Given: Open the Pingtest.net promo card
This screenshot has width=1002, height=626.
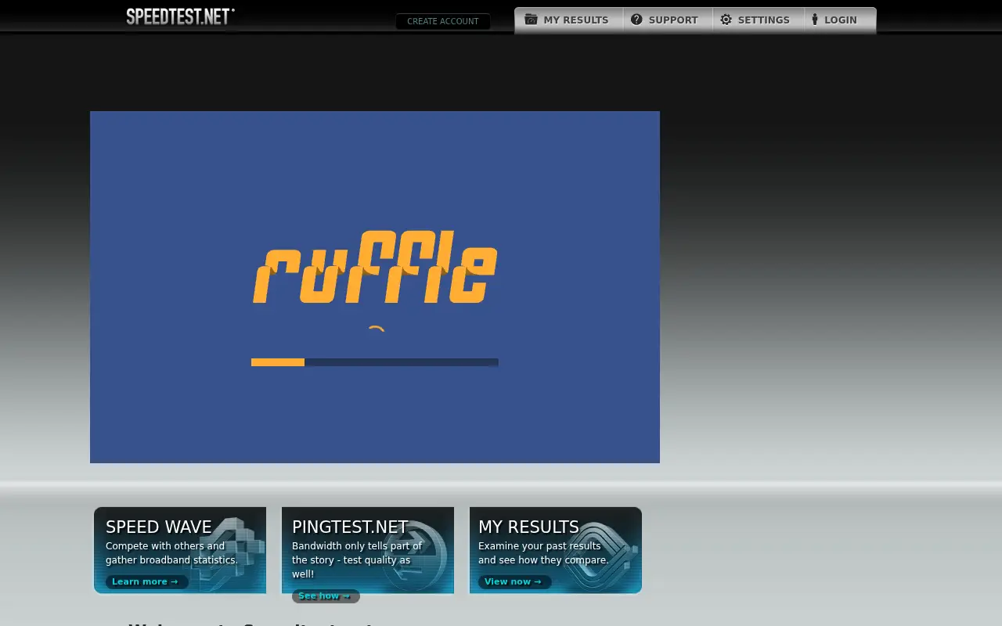Looking at the screenshot, I should (368, 550).
